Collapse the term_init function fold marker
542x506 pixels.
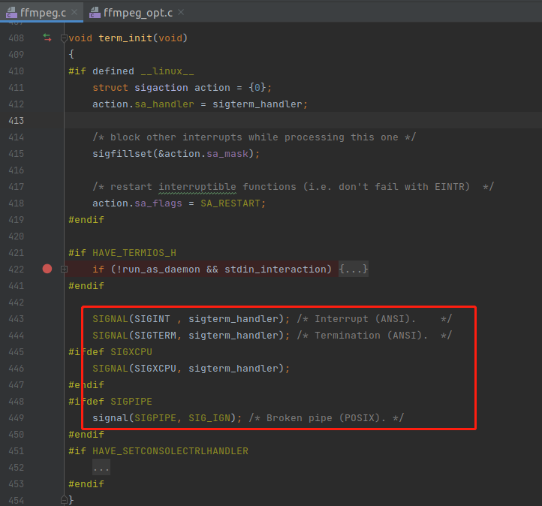(x=64, y=38)
